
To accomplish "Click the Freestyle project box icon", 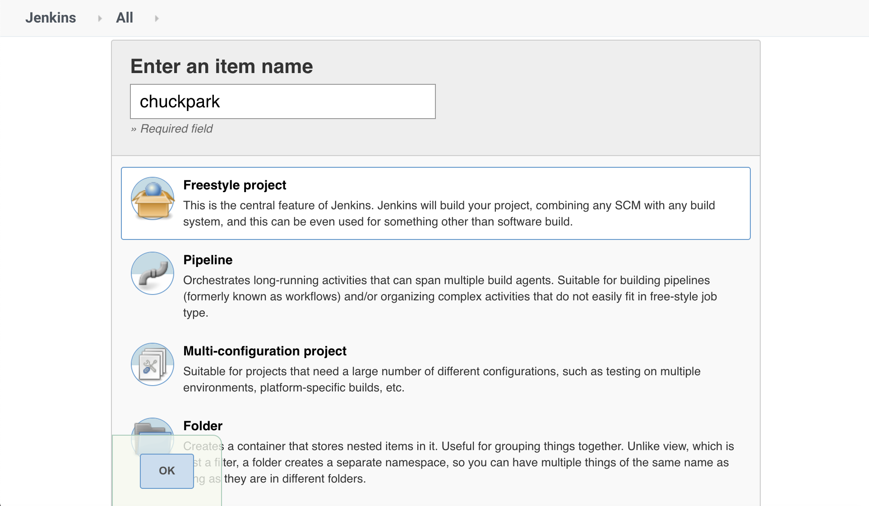I will tap(153, 199).
